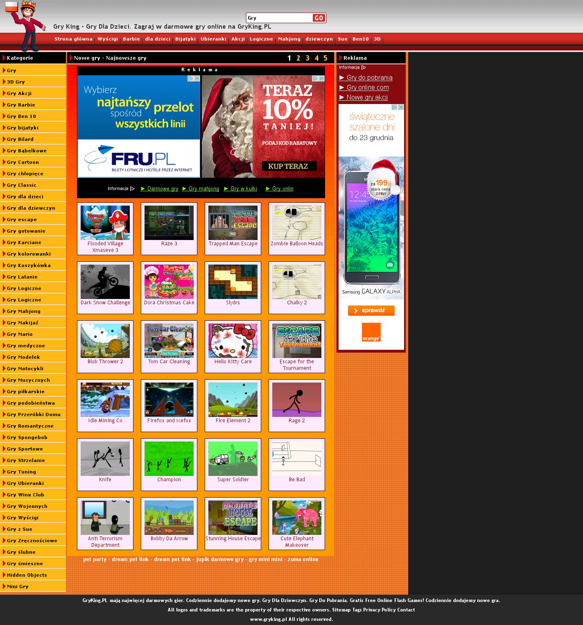This screenshot has width=583, height=625.
Task: Click the sprawdź button in Samsung ad
Action: tap(371, 310)
